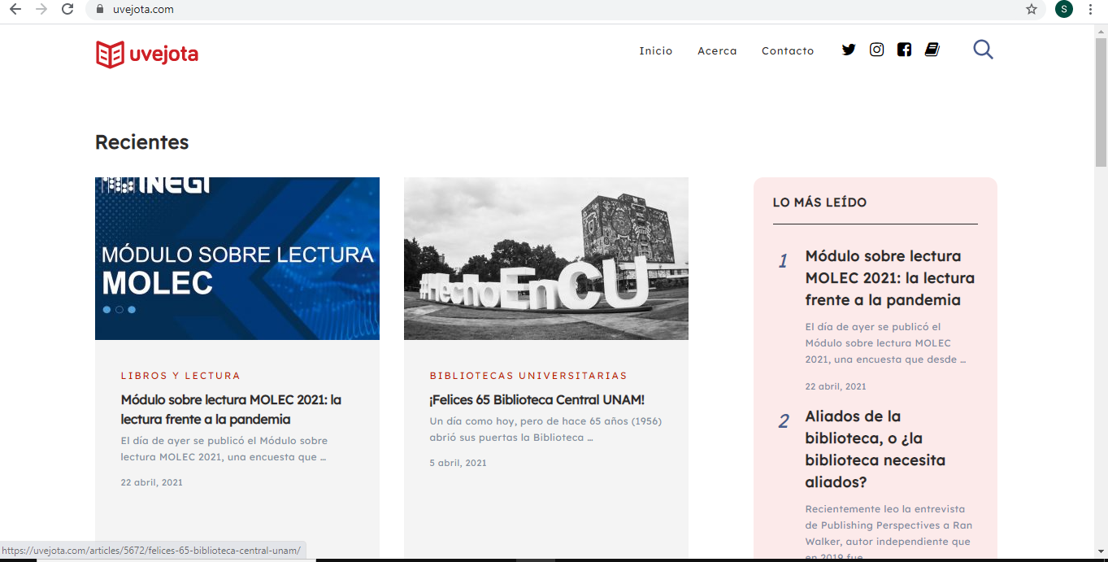Image resolution: width=1108 pixels, height=562 pixels.
Task: Open the green profile avatar S
Action: pyautogui.click(x=1064, y=10)
